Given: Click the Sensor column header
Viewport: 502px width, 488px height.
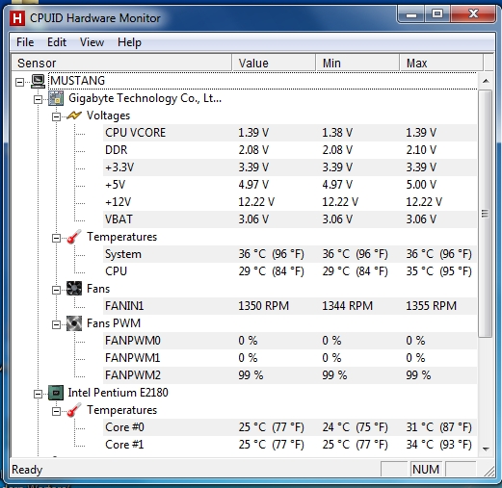Looking at the screenshot, I should pyautogui.click(x=121, y=63).
